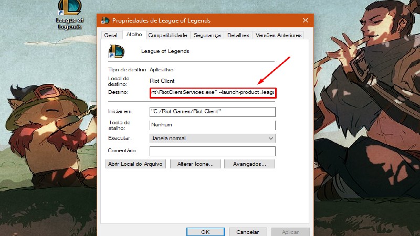This screenshot has width=420, height=236.
Task: Focus the Tecla de atalho field
Action: click(x=213, y=125)
